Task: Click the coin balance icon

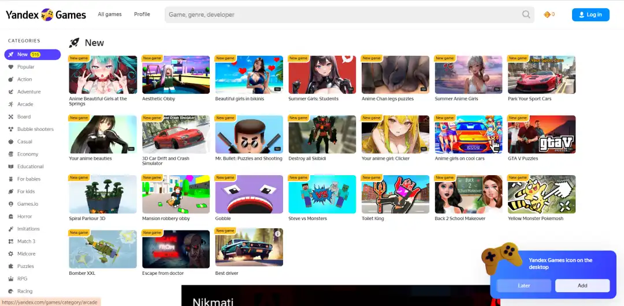Action: 547,14
